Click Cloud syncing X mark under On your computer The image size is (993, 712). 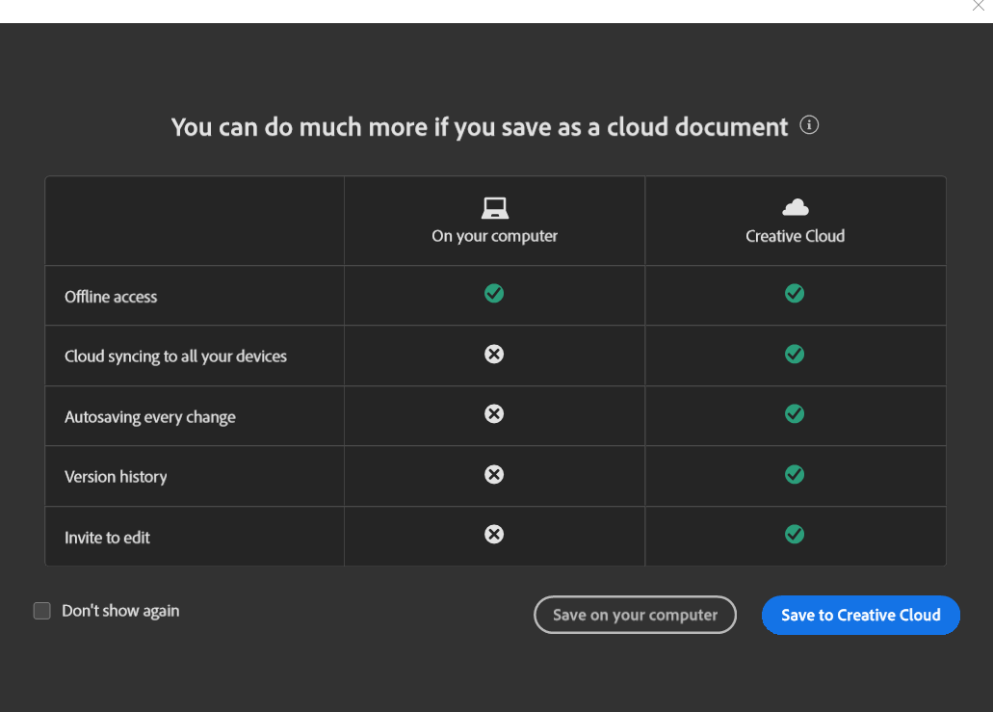pyautogui.click(x=494, y=355)
